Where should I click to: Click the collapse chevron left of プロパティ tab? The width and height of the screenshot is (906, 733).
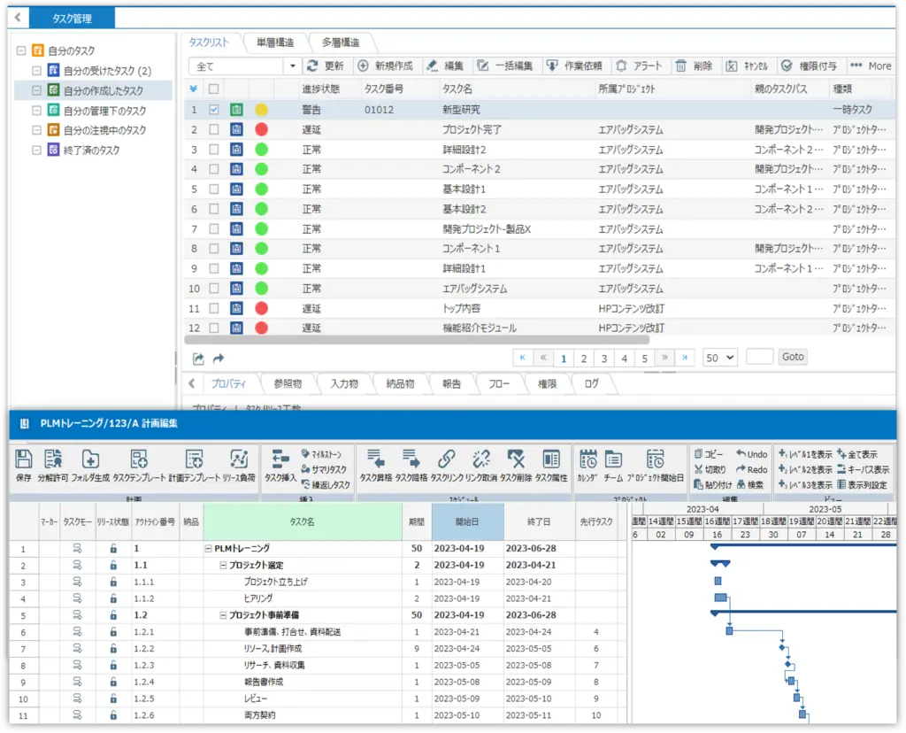click(192, 383)
